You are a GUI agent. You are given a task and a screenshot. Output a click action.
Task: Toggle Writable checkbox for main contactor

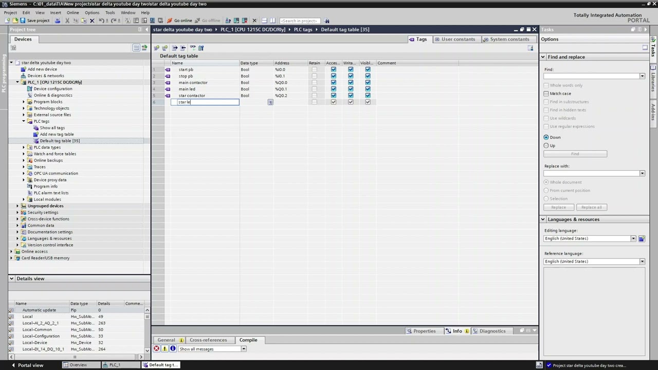351,83
